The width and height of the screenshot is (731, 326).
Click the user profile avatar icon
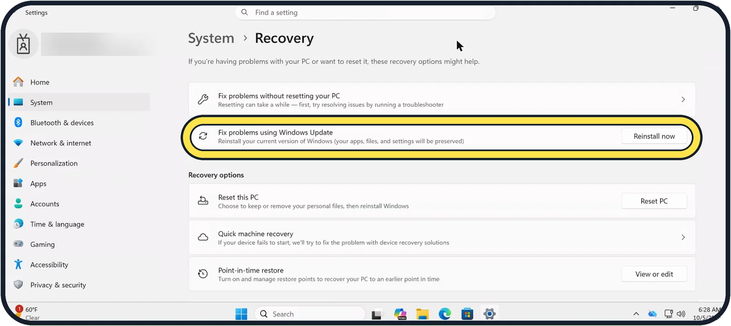pos(23,44)
